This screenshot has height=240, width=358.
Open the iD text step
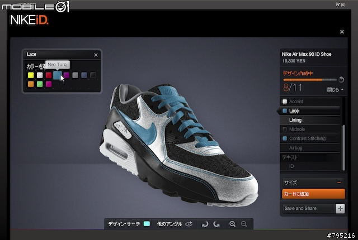click(x=310, y=166)
